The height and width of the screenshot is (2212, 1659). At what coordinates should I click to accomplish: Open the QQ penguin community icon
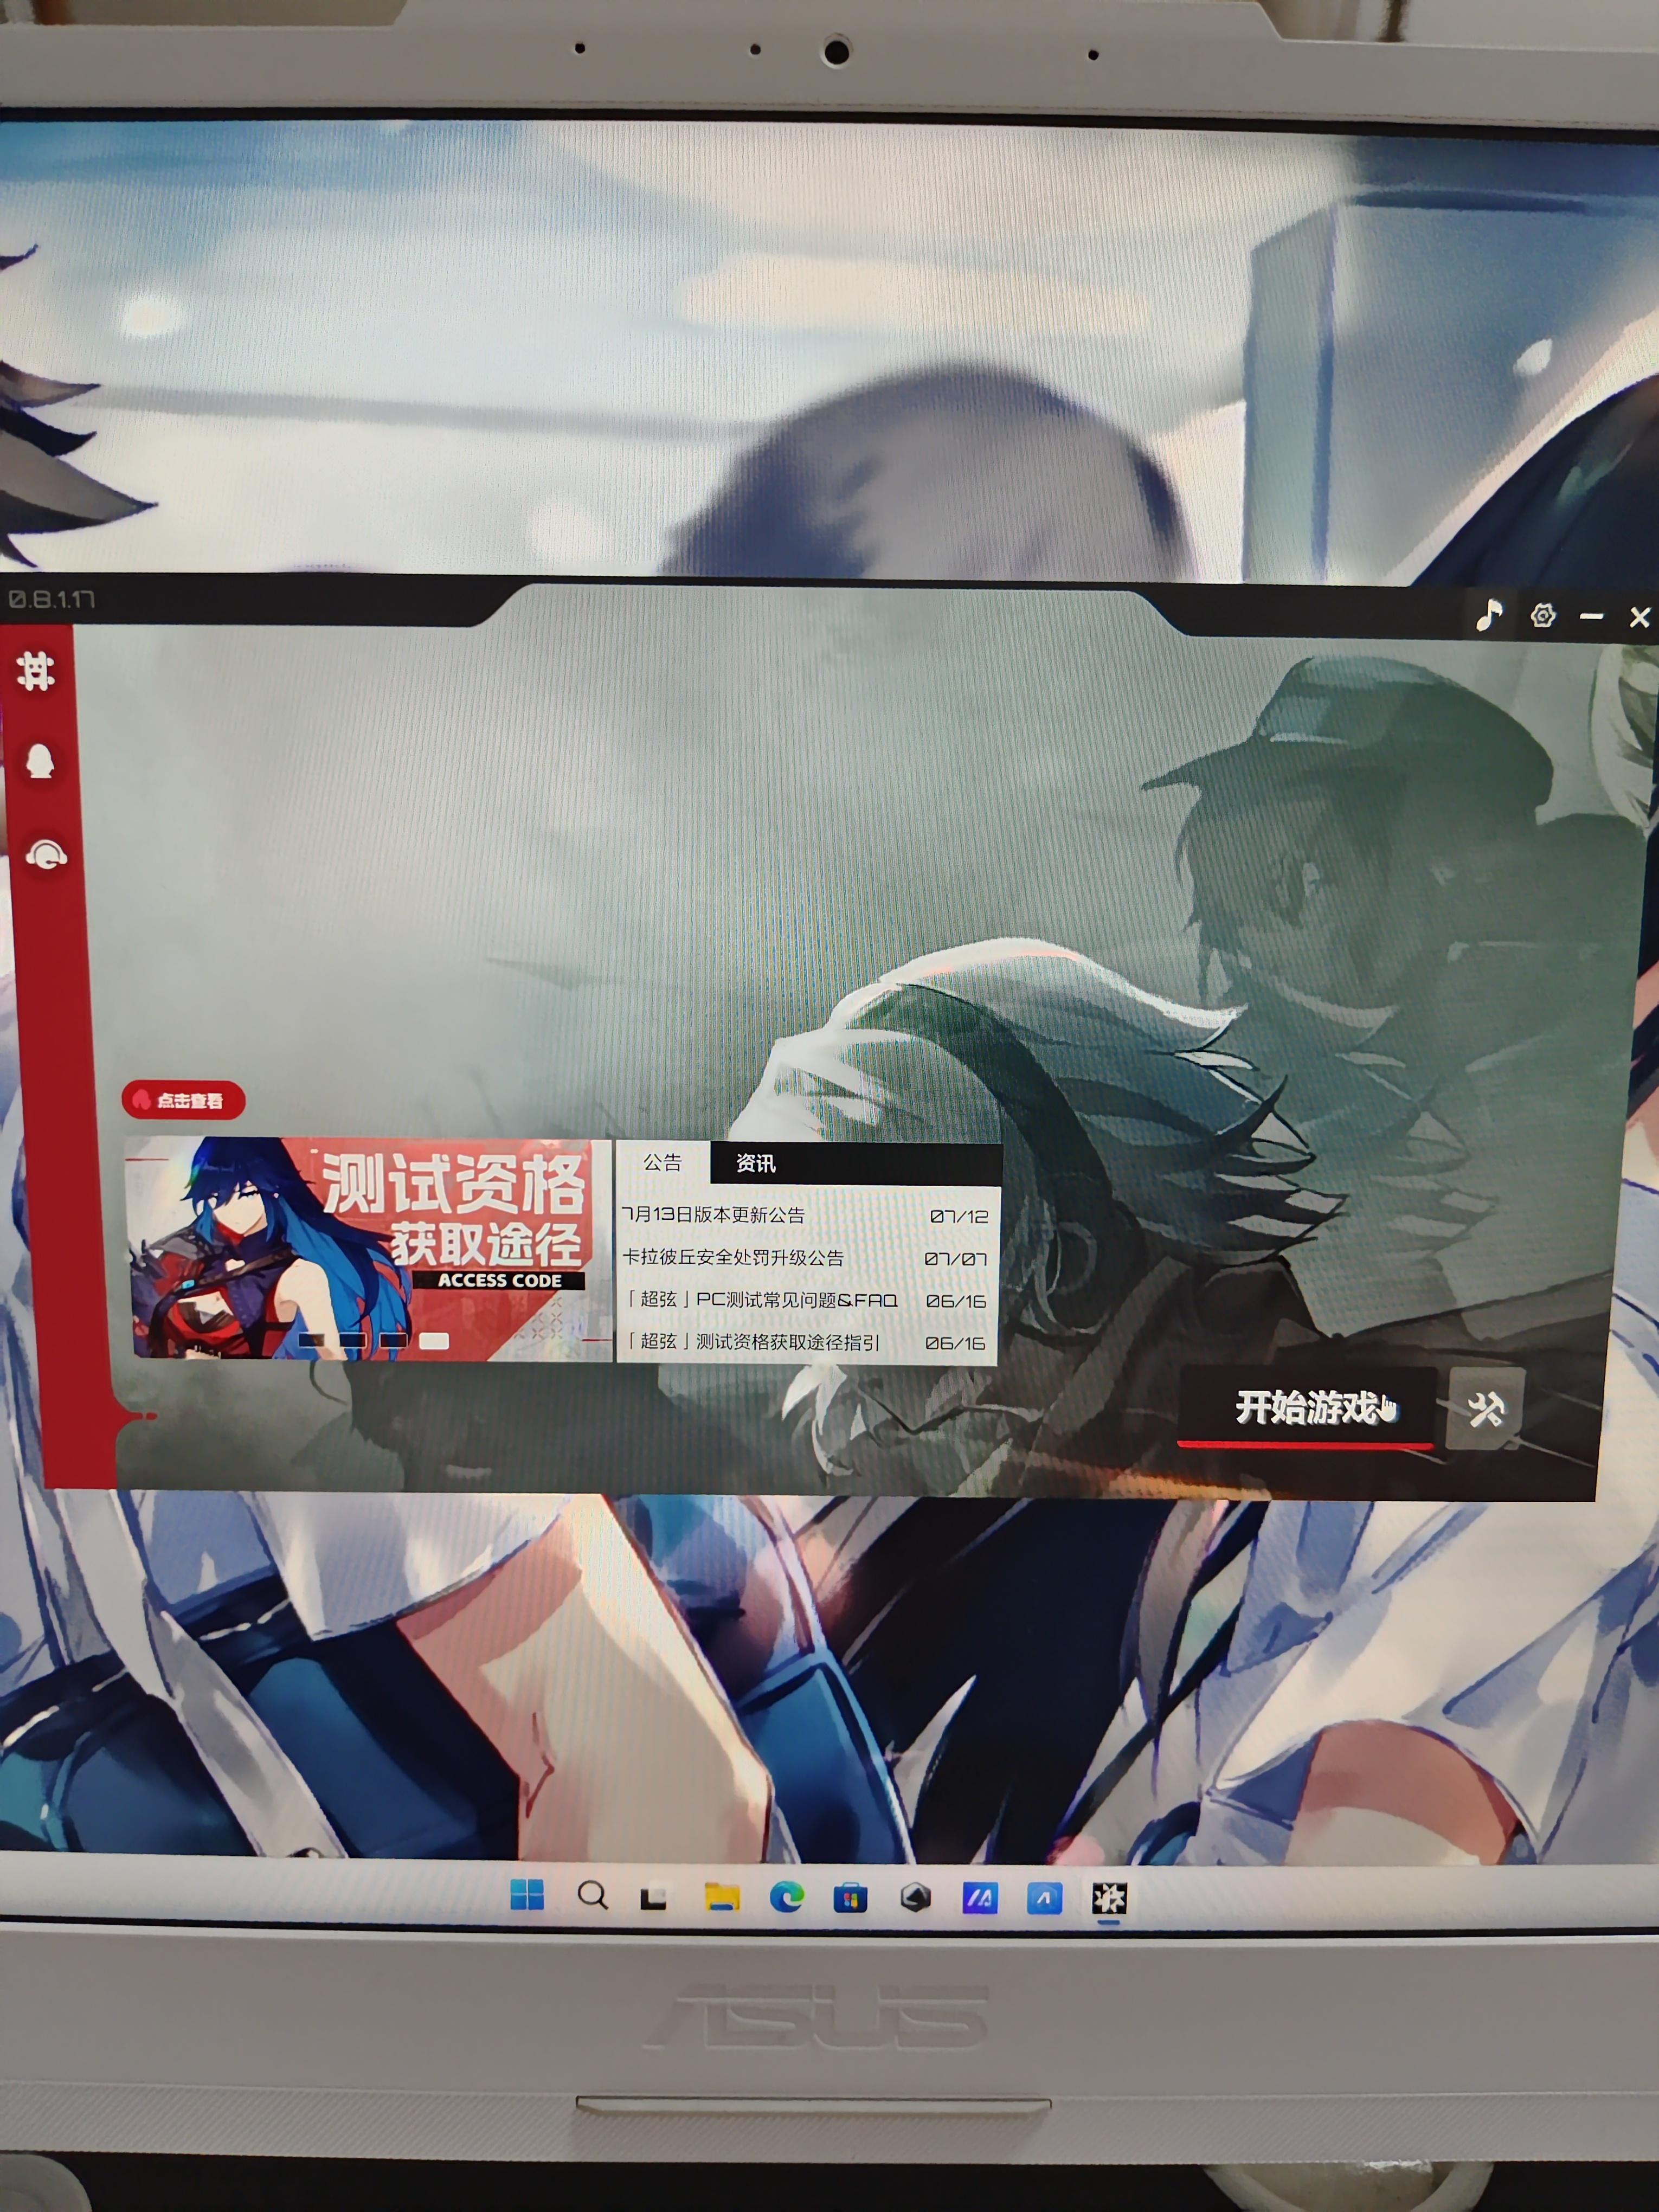40,762
